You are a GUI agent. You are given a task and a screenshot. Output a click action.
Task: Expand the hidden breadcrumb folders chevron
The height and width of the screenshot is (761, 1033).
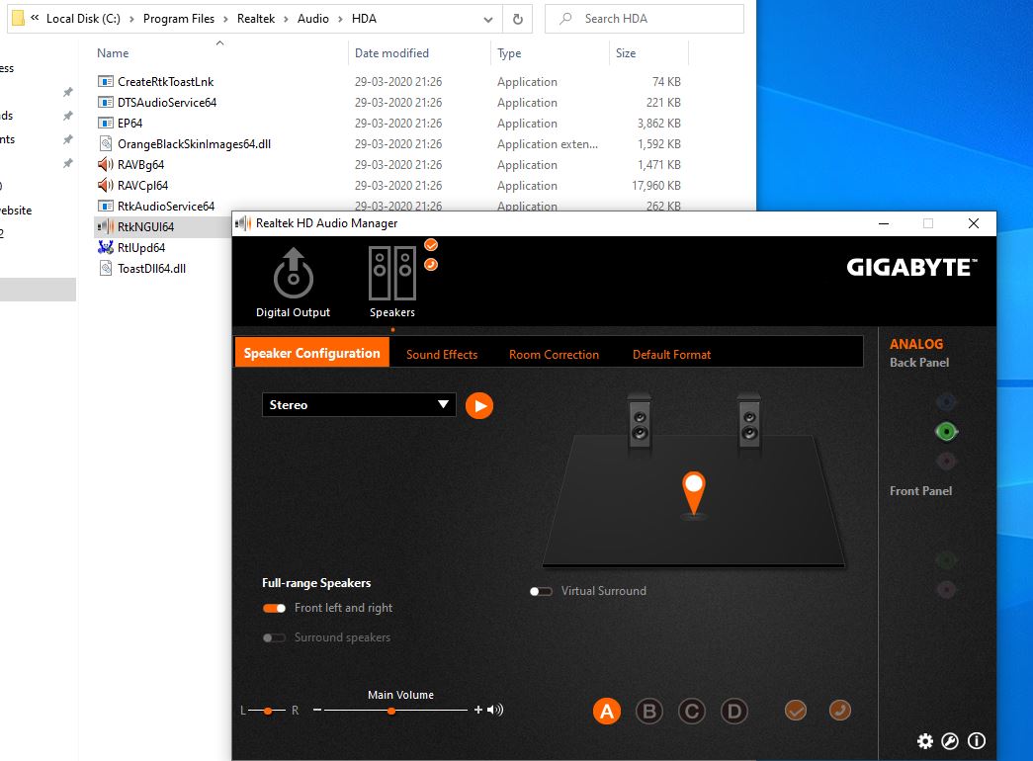coord(35,19)
